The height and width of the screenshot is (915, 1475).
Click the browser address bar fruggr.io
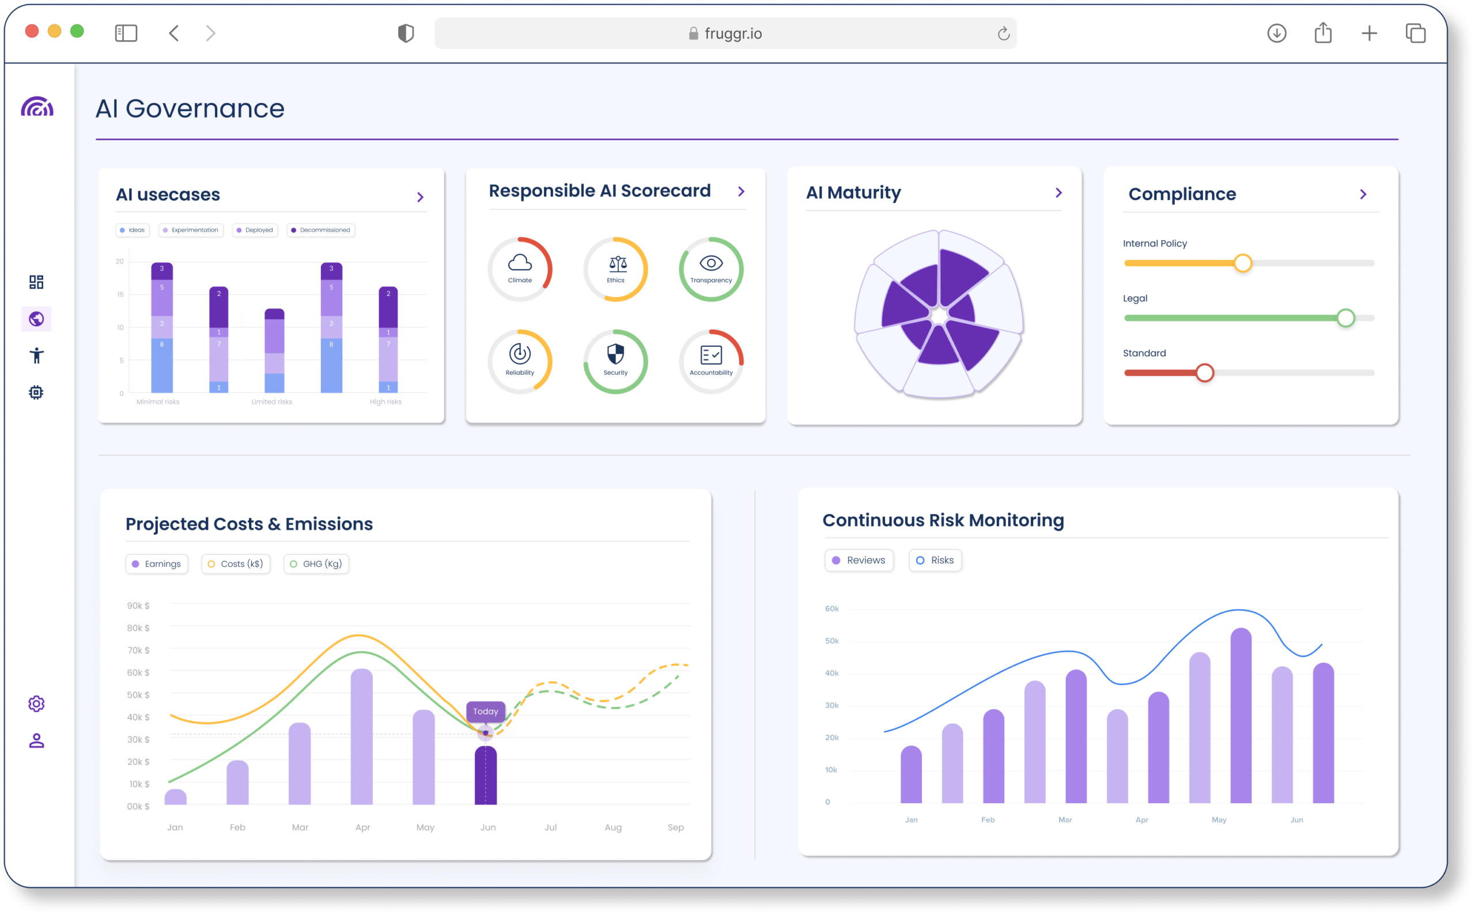click(x=725, y=33)
